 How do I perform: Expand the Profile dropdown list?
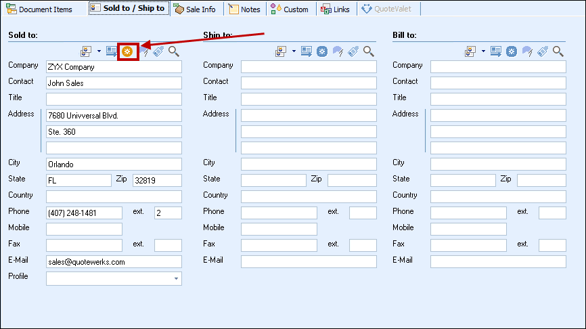[177, 278]
